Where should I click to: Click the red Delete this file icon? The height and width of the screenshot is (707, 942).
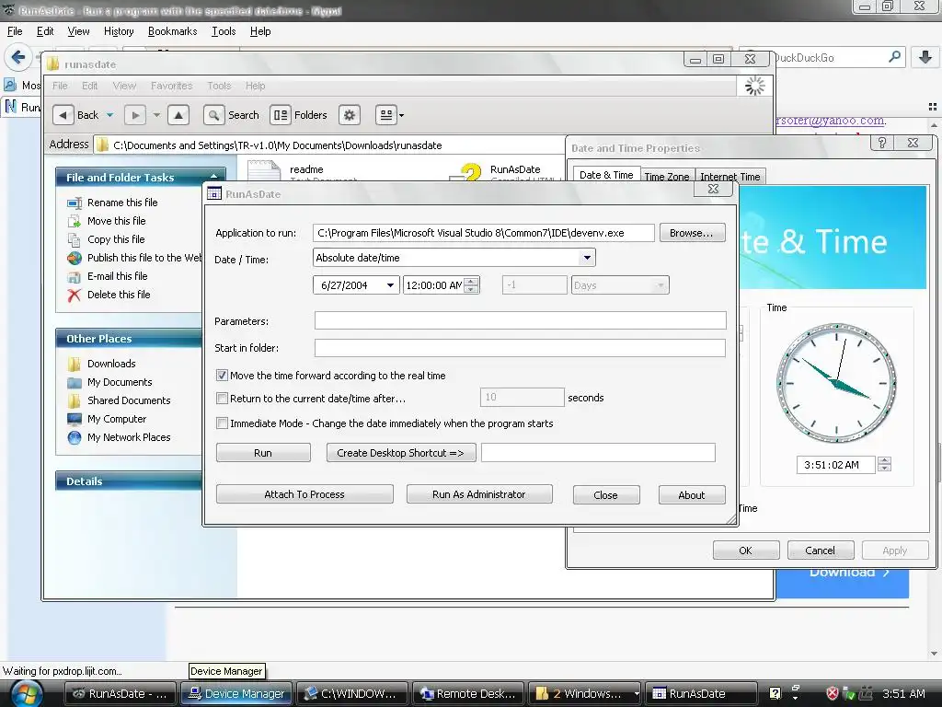(x=75, y=295)
